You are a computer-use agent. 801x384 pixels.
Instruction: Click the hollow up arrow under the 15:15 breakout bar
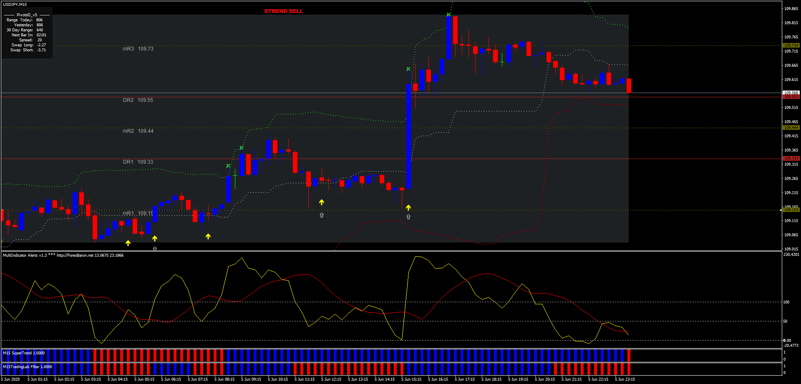click(x=408, y=217)
